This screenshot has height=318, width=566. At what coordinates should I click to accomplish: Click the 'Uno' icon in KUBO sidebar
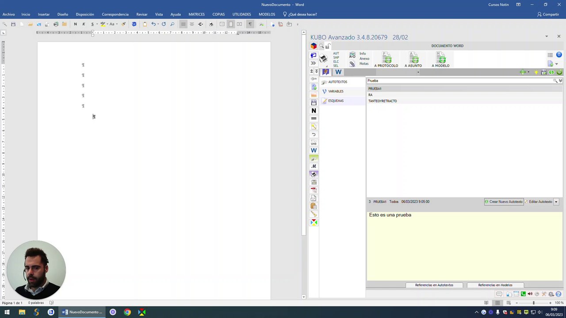pos(314,143)
